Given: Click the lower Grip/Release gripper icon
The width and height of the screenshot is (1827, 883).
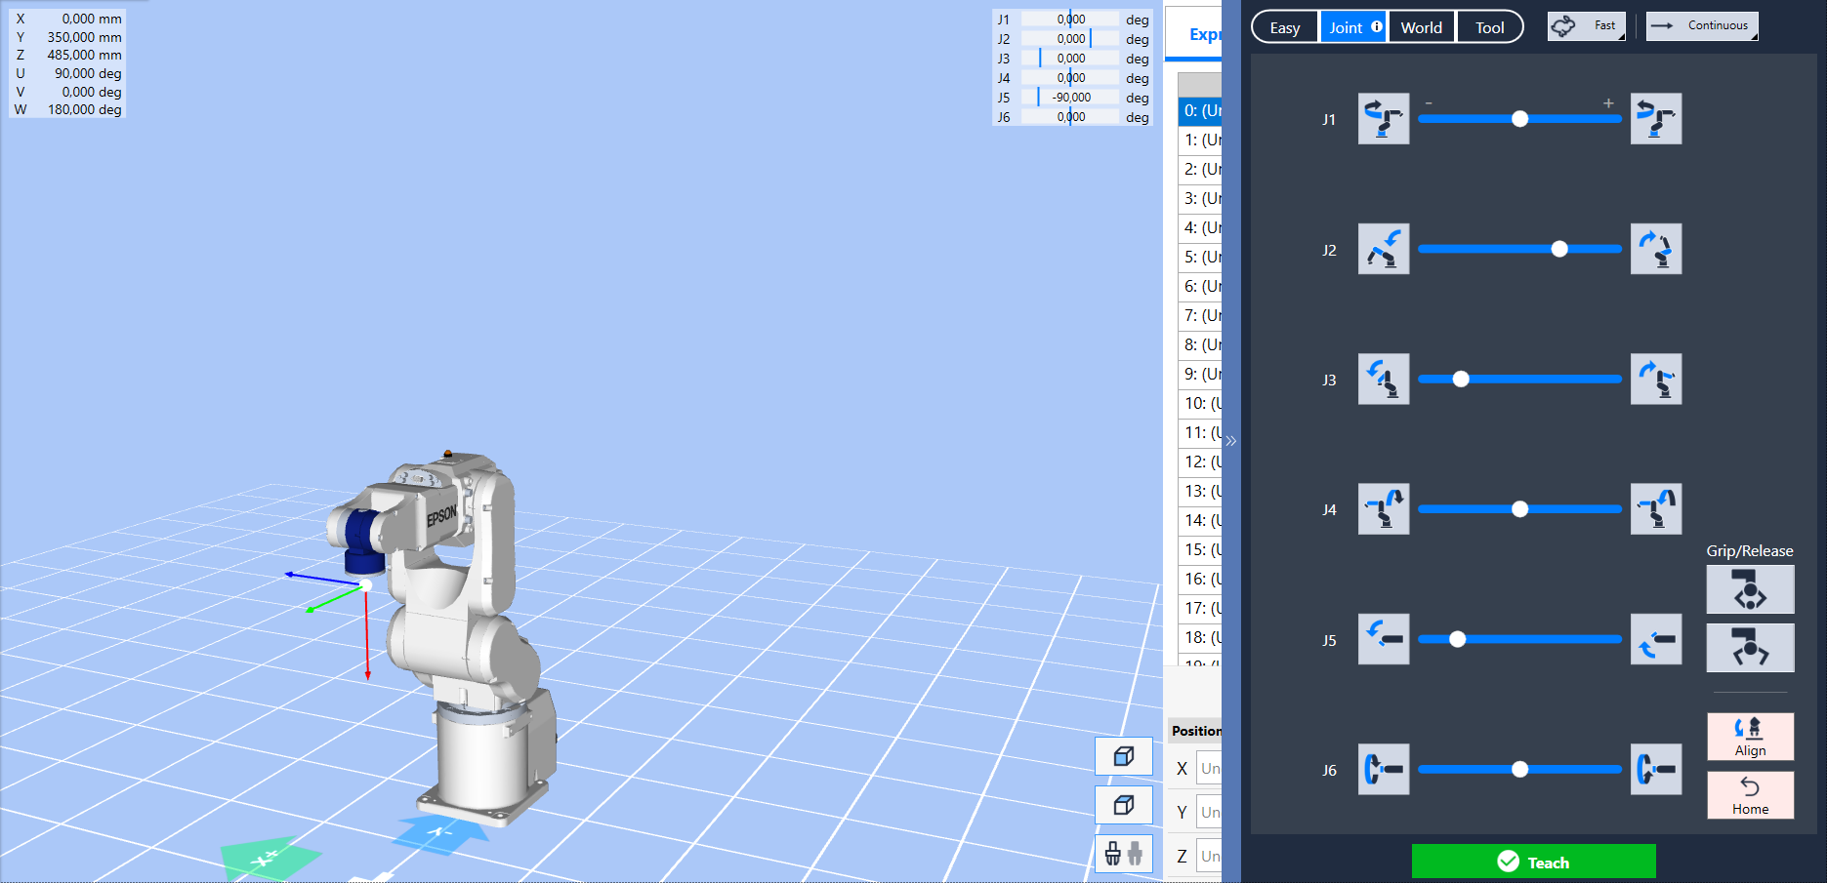Looking at the screenshot, I should 1750,648.
